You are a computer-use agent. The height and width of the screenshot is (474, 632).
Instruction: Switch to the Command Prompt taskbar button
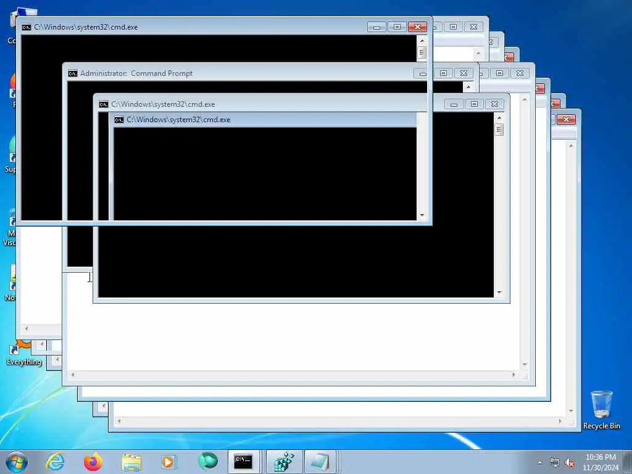point(244,462)
